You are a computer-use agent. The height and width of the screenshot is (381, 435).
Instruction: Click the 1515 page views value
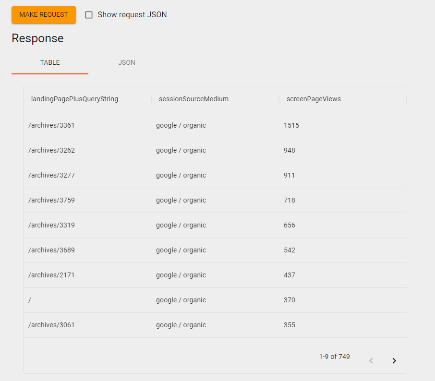(x=291, y=125)
